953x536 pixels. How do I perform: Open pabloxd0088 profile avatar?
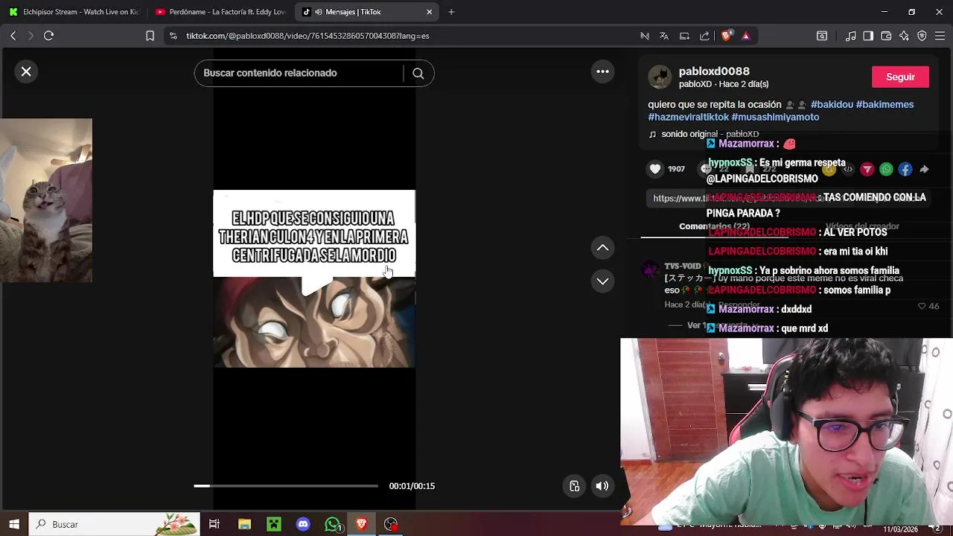click(x=660, y=77)
